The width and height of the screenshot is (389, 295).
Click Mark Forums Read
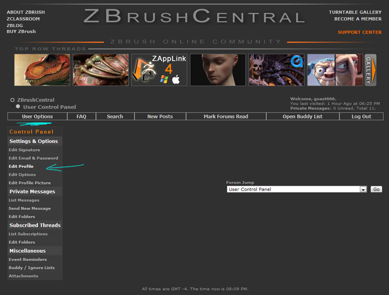tap(226, 116)
